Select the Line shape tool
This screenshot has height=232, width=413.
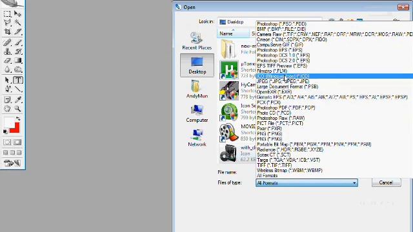[17, 89]
